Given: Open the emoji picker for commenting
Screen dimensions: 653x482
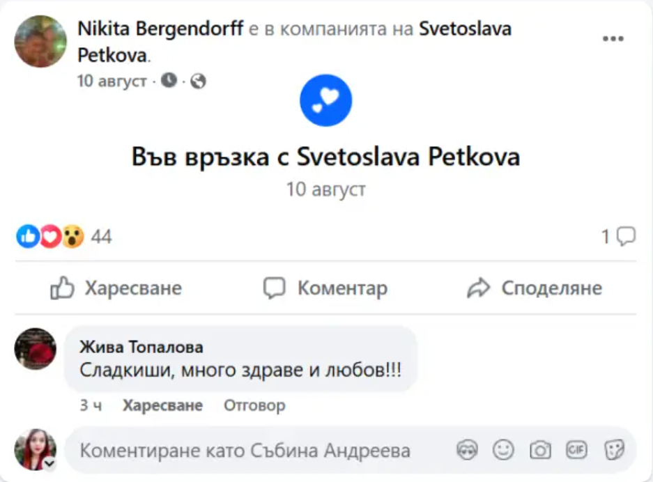Looking at the screenshot, I should pyautogui.click(x=503, y=451).
